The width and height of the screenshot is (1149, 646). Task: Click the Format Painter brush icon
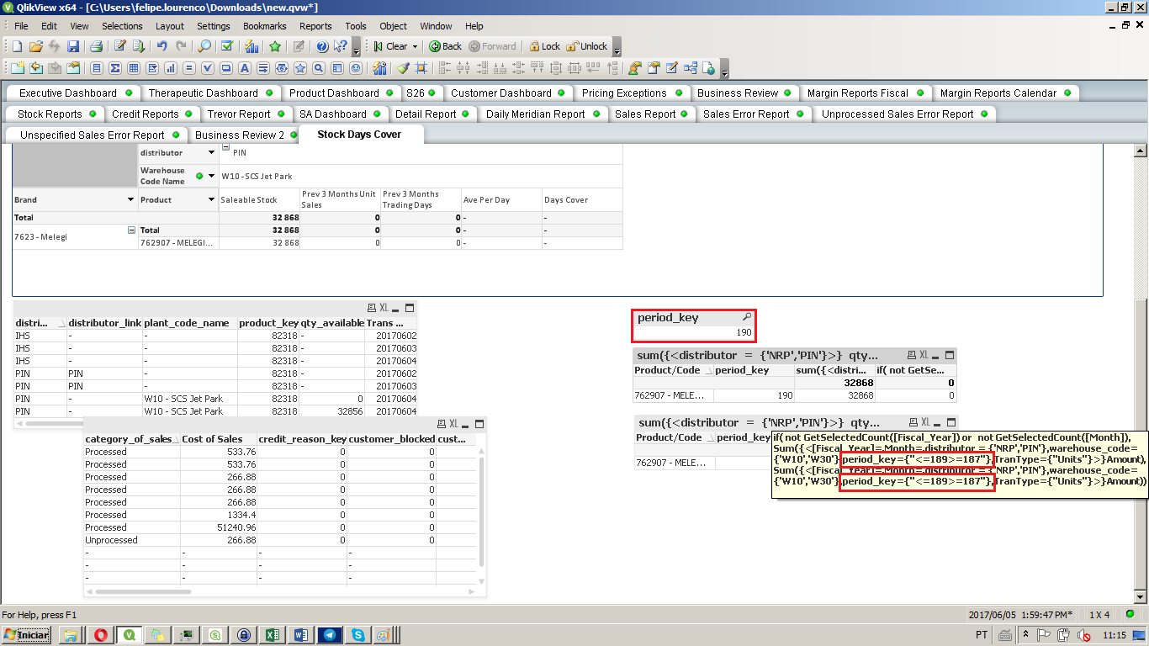tap(403, 68)
